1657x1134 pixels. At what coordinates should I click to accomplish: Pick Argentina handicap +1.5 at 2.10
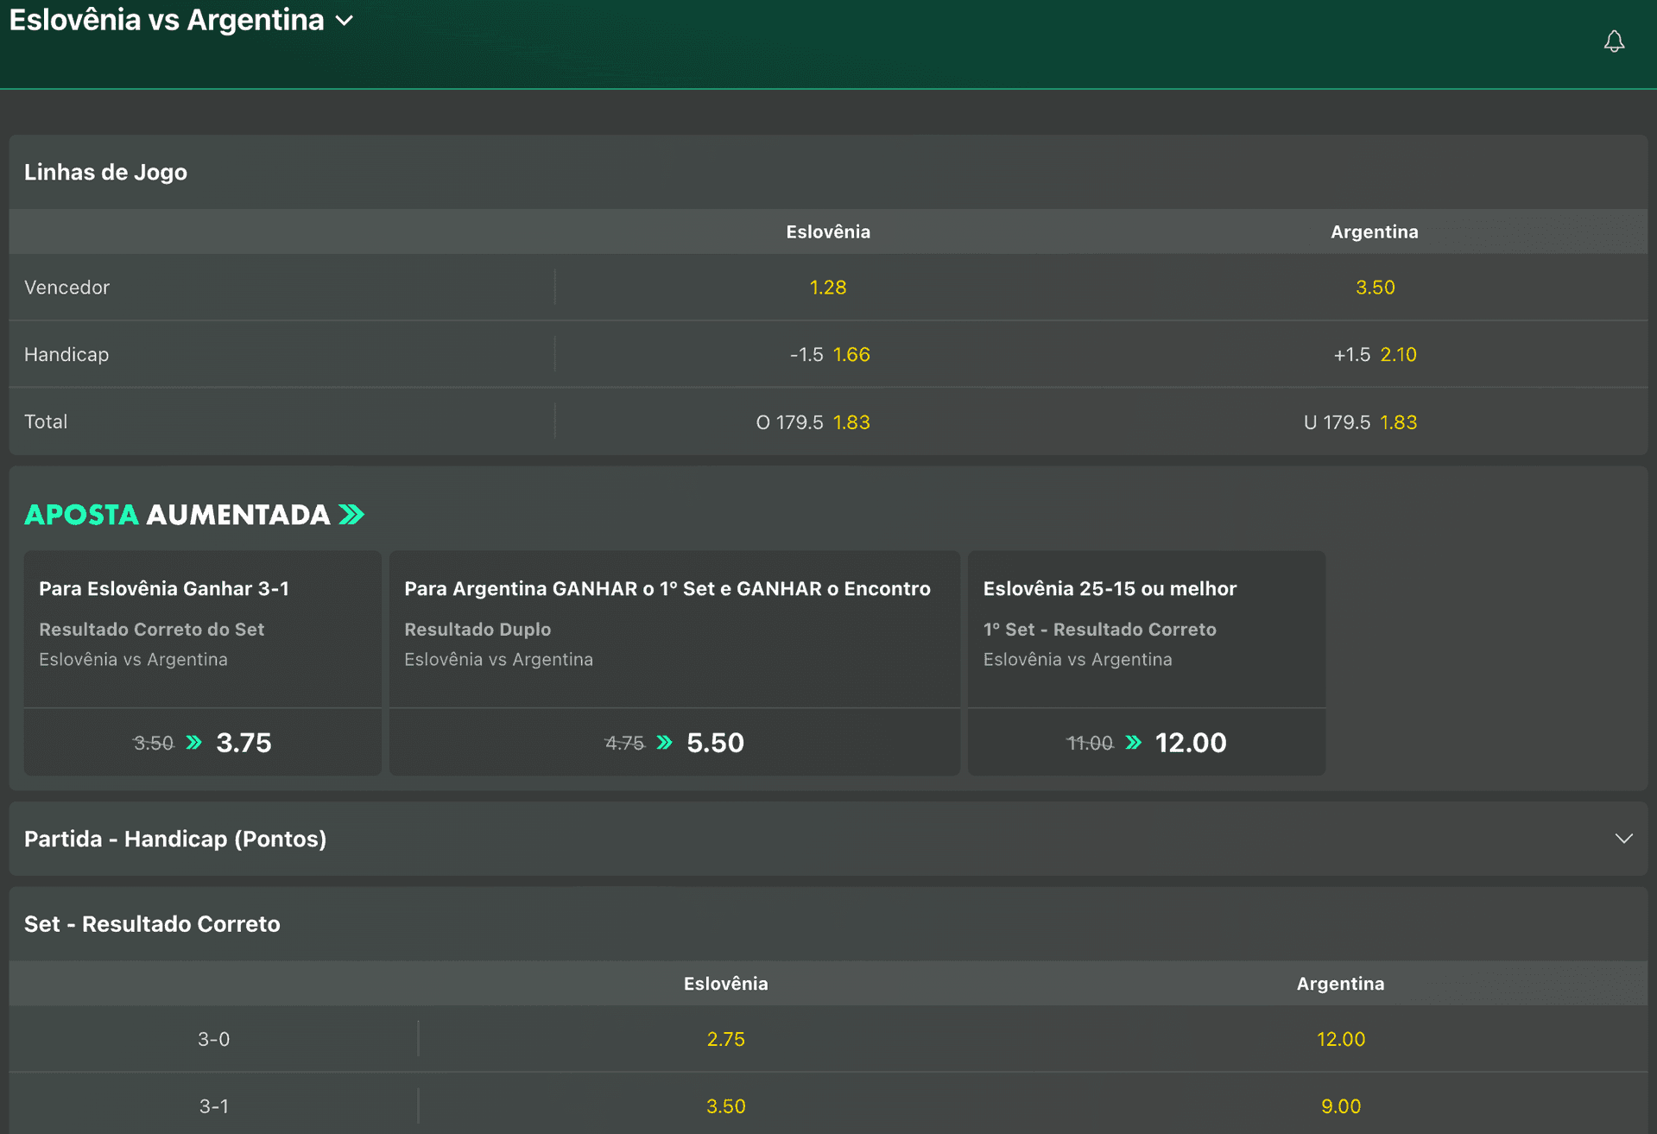1374,355
